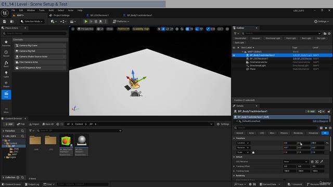The width and height of the screenshot is (333, 187).
Task: Open the Build menu
Action: (x=51, y=10)
